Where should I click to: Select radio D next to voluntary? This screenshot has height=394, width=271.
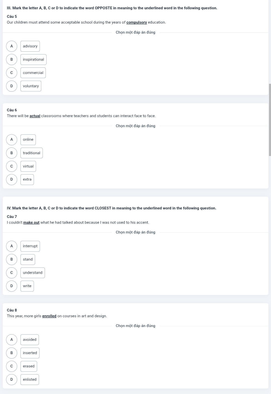12,86
